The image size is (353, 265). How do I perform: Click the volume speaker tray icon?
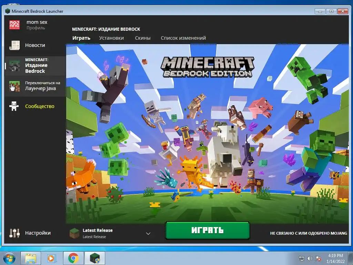point(310,258)
